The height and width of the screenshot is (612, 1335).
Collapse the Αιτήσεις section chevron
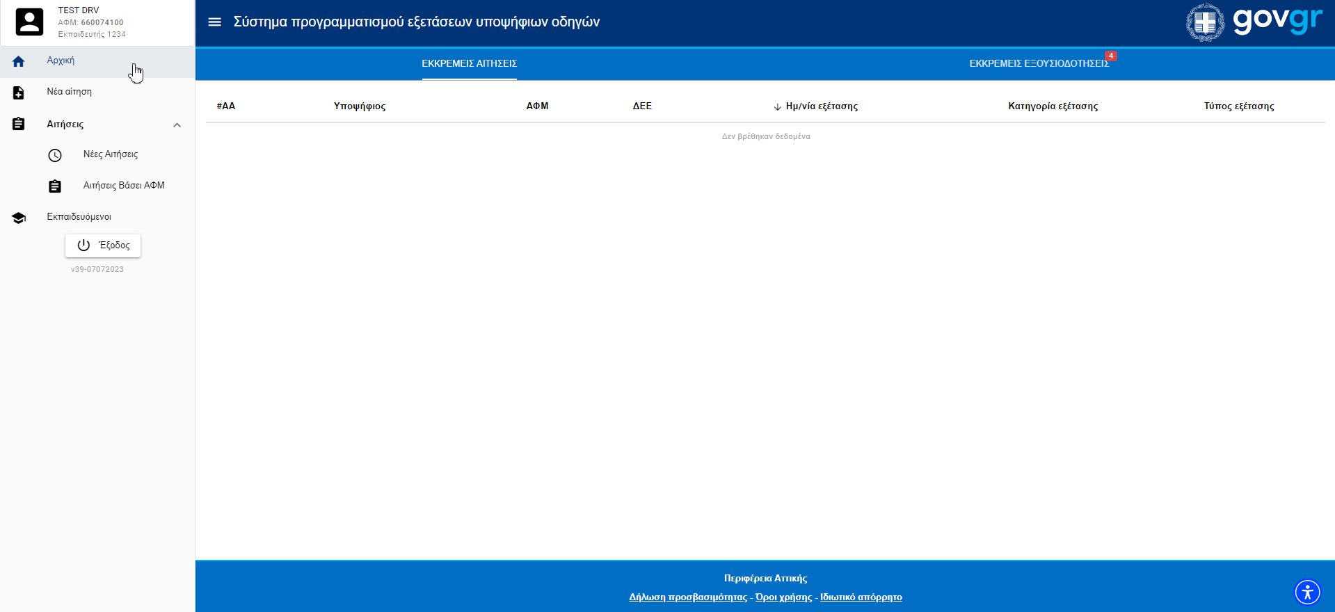tap(177, 125)
